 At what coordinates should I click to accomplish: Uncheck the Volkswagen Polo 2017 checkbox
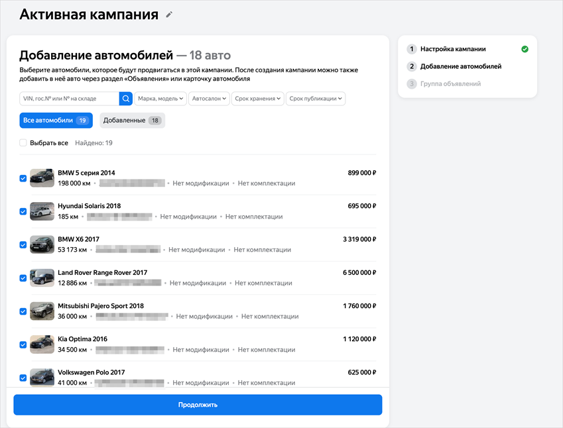pyautogui.click(x=23, y=378)
